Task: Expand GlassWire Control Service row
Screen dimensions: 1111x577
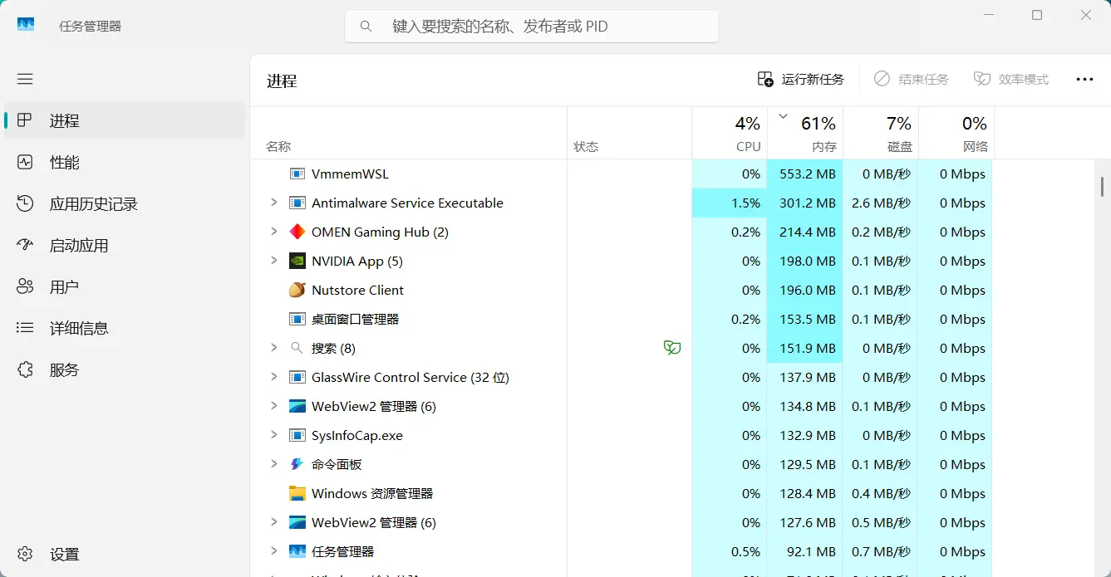Action: coord(274,377)
